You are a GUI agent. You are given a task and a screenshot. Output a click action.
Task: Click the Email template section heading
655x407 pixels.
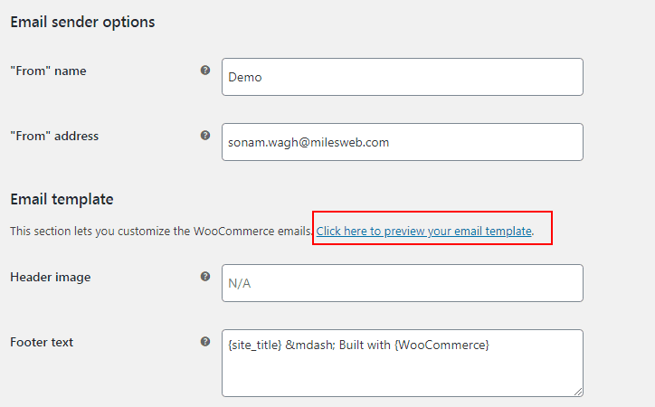pos(62,199)
